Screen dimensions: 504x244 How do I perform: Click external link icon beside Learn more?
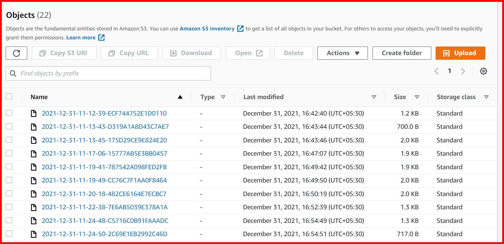pos(101,37)
